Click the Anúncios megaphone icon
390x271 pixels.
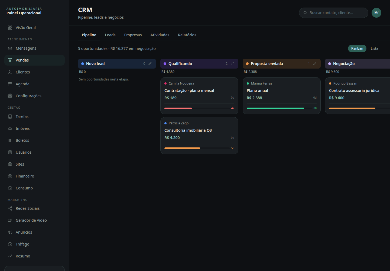(10, 232)
